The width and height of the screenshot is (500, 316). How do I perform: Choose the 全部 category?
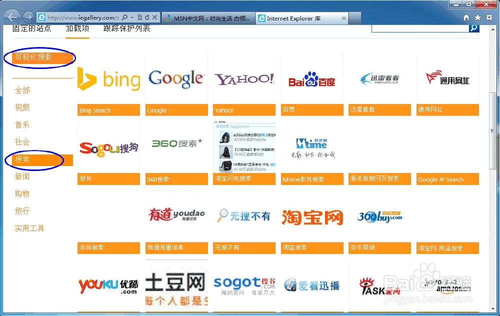[22, 90]
